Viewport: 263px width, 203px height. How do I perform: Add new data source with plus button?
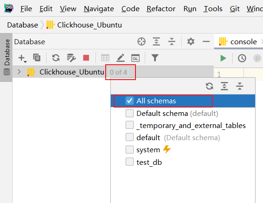coord(22,58)
